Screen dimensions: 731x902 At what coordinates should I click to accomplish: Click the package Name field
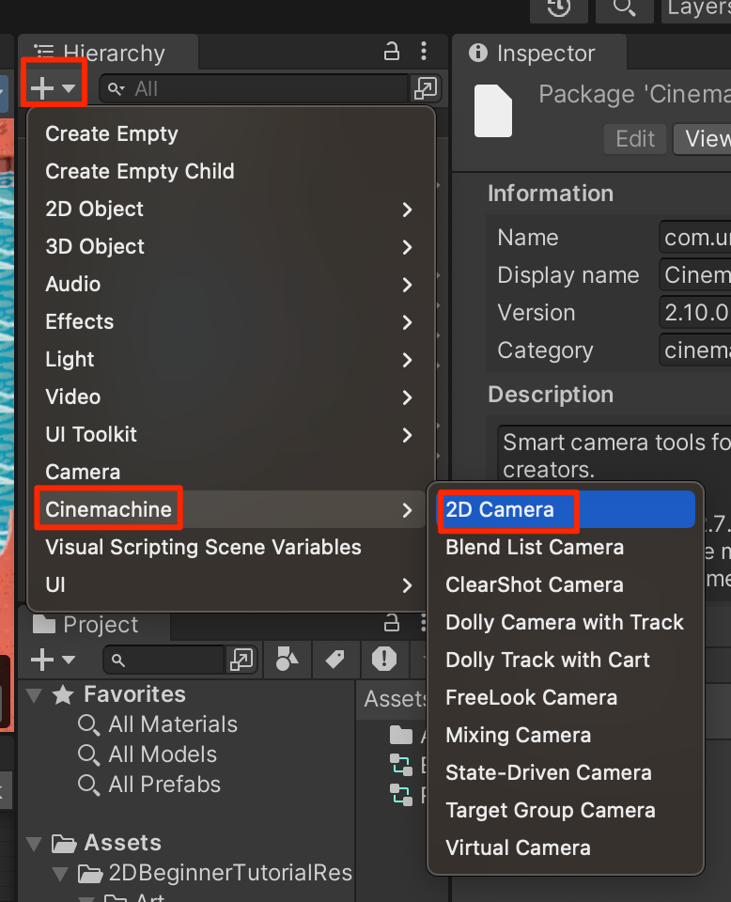click(x=694, y=237)
